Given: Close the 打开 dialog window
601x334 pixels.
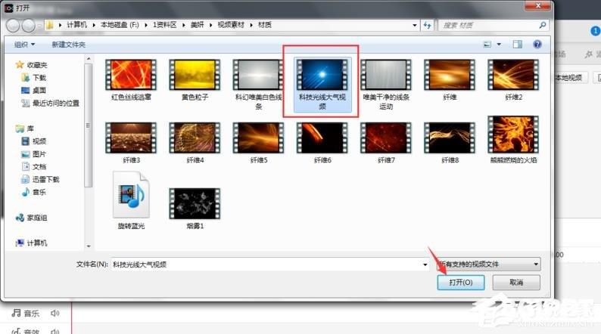Looking at the screenshot, I should (537, 6).
